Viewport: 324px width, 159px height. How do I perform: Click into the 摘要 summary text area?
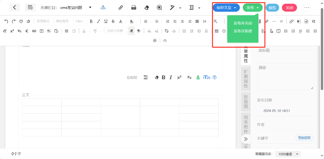coord(285,79)
